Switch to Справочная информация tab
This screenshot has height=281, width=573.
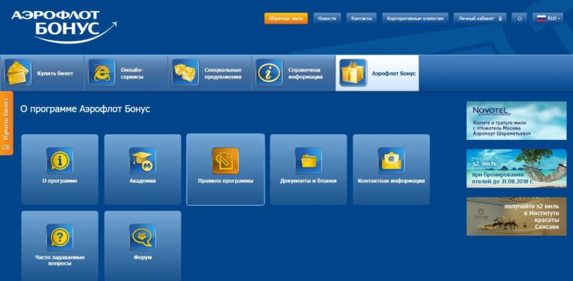click(294, 73)
